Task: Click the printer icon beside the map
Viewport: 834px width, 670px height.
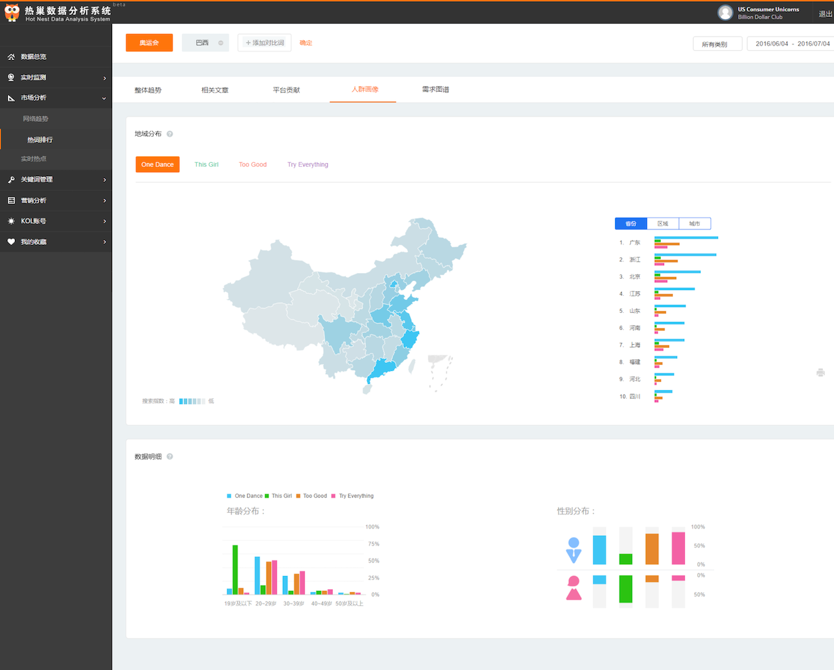Action: click(x=820, y=373)
